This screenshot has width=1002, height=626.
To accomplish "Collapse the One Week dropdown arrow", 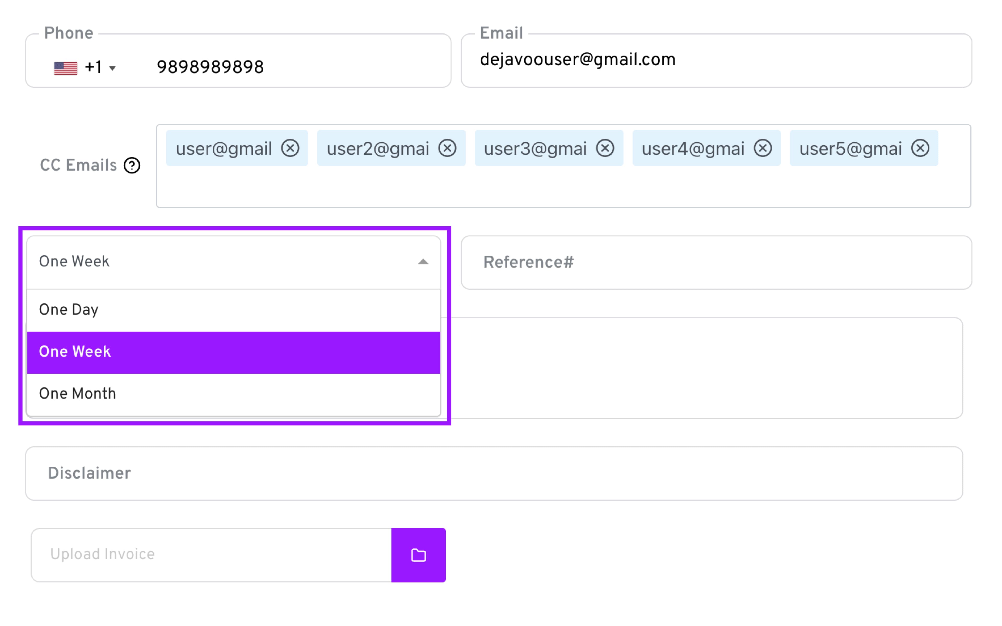I will click(423, 262).
